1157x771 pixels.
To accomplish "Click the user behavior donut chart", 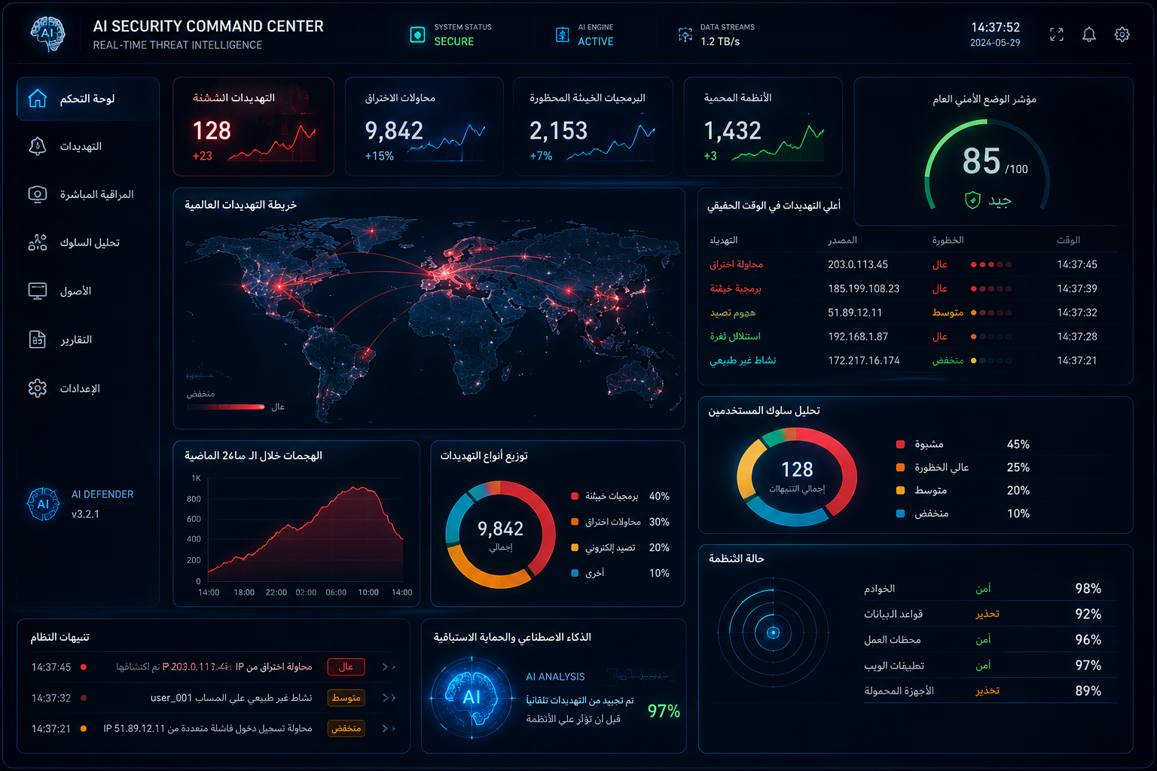I will (x=797, y=477).
